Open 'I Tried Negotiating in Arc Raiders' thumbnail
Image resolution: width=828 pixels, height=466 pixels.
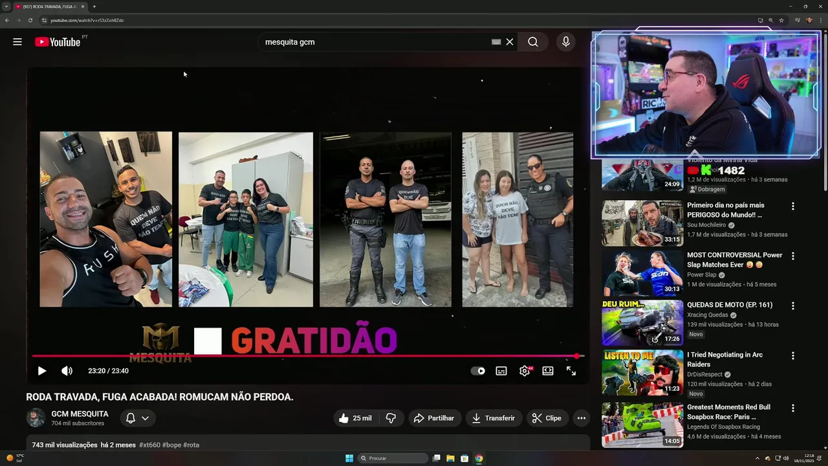pos(642,373)
